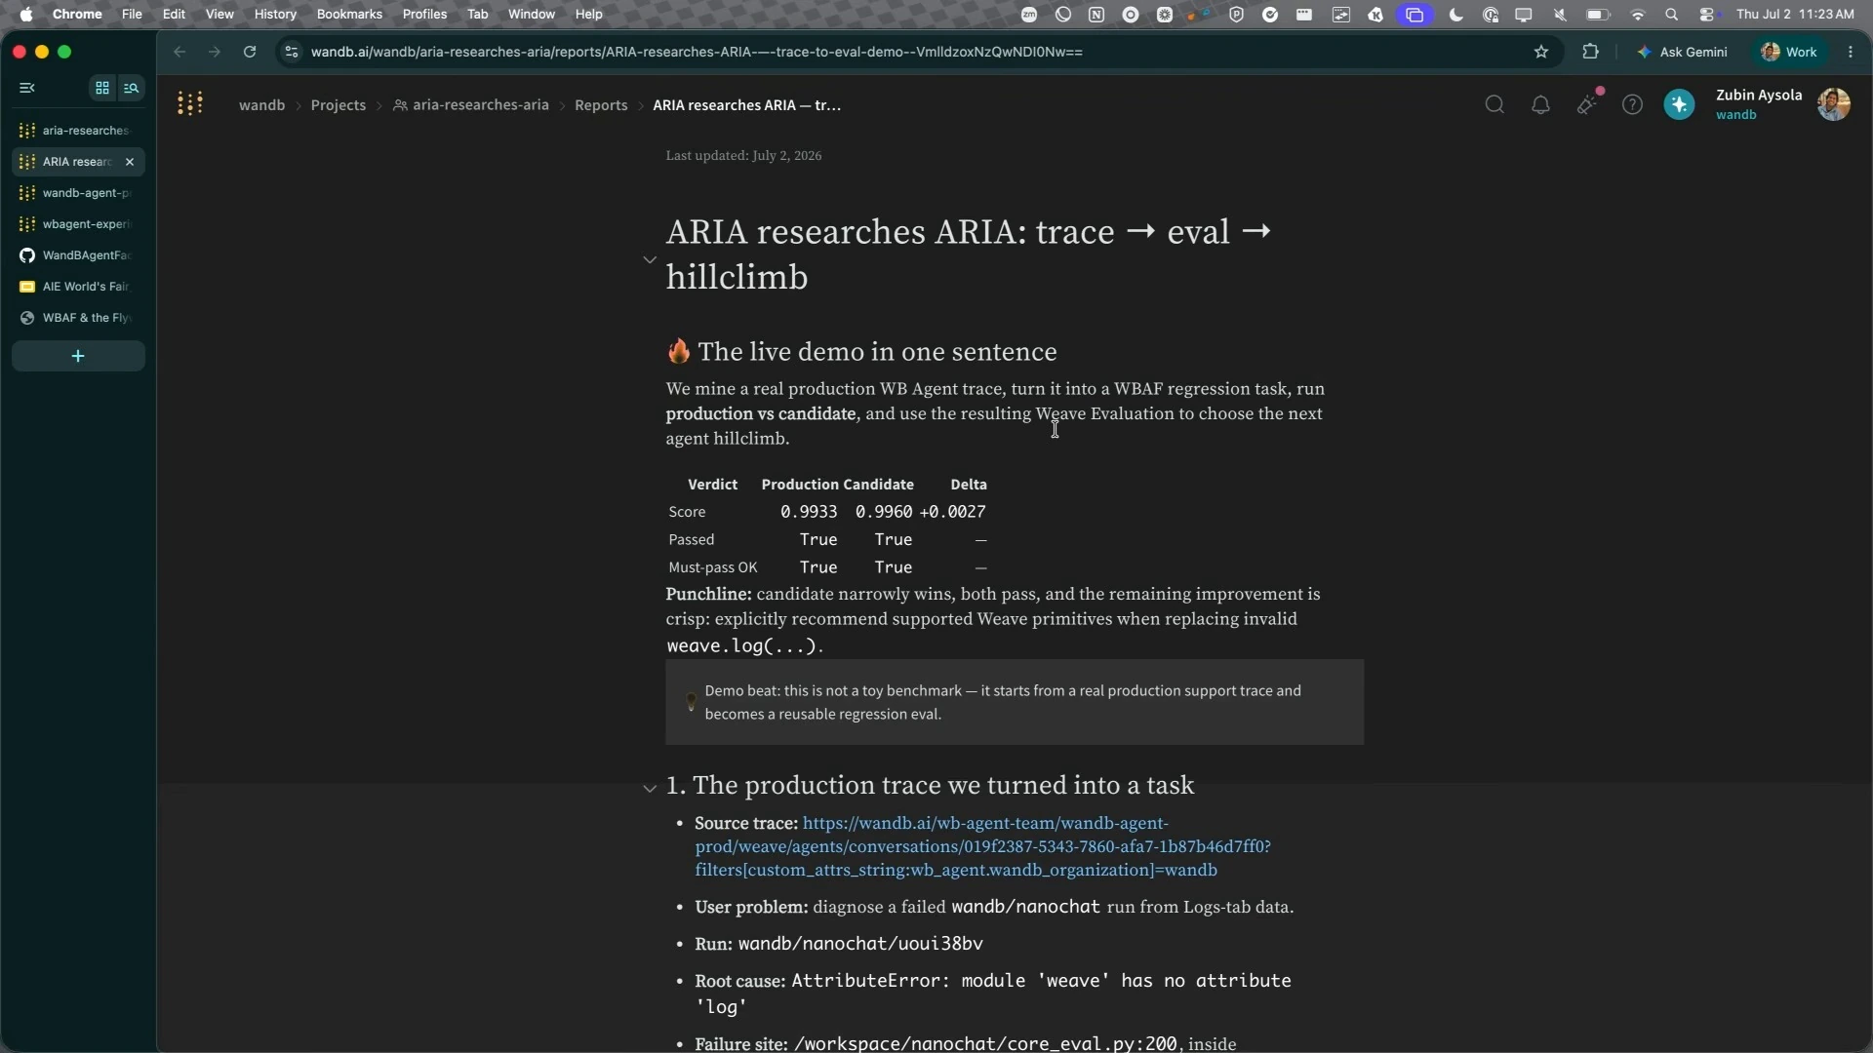The width and height of the screenshot is (1873, 1053).
Task: Click the teal sparkle assistant icon
Action: click(1679, 104)
